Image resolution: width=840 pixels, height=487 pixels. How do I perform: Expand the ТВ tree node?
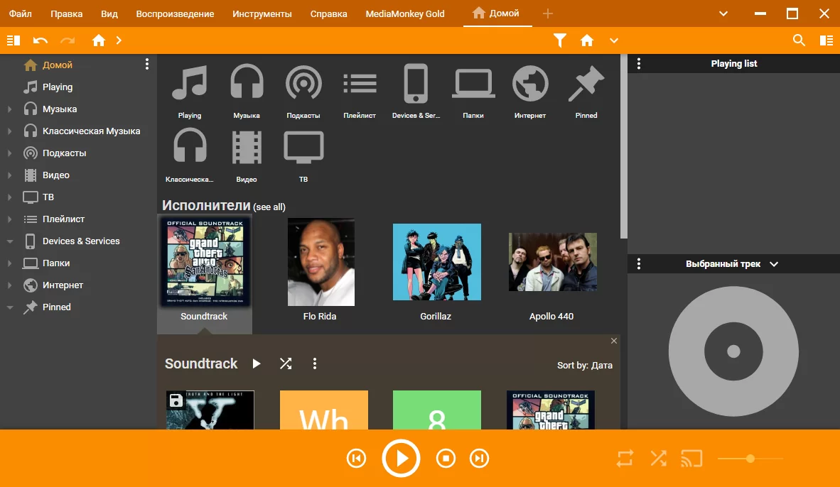9,197
